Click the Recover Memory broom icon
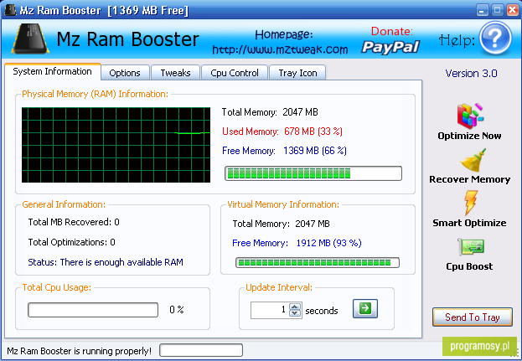The height and width of the screenshot is (361, 522). coord(473,160)
